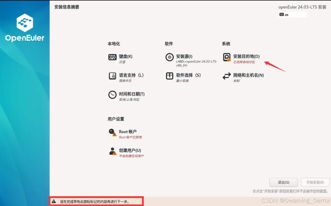The image size is (331, 206).
Task: Open 网络和主机名(N) arrows icon
Action: pyautogui.click(x=227, y=76)
